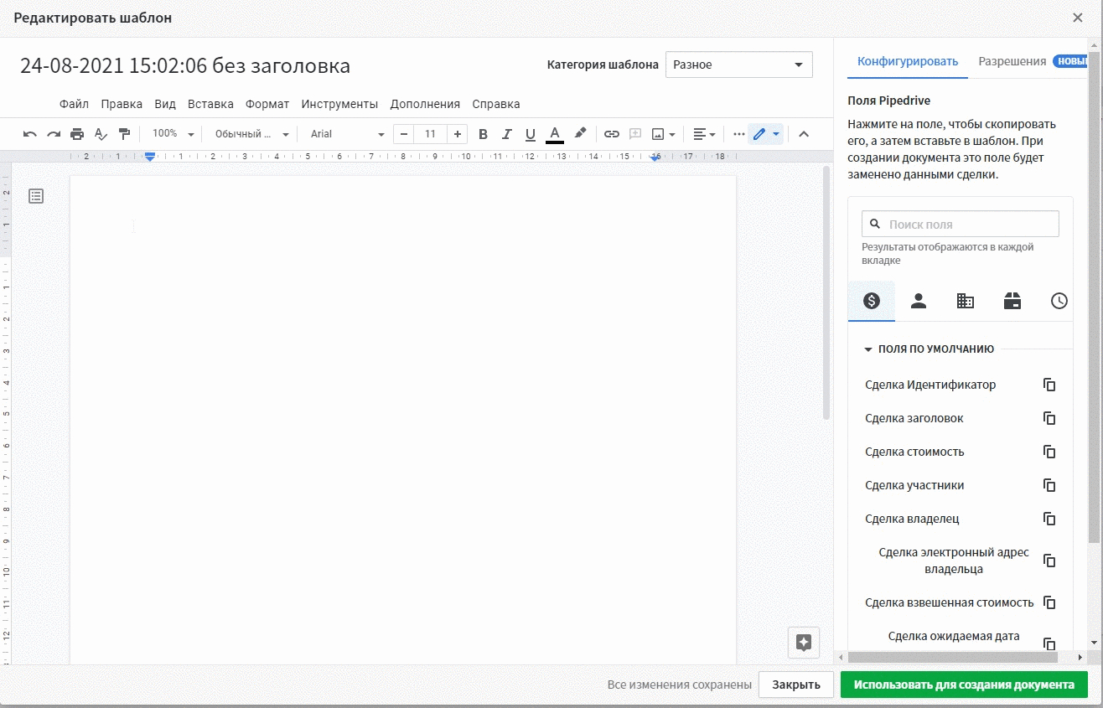Open the Arial font dropdown
Screen dimensions: 1103x708
click(347, 134)
